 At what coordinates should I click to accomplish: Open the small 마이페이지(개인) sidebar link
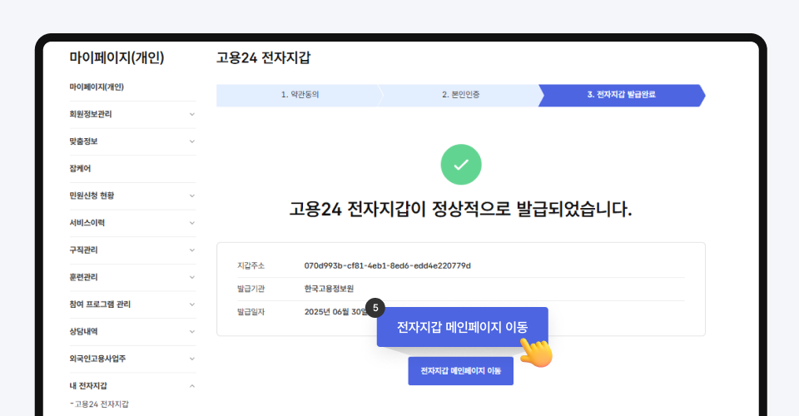point(97,87)
